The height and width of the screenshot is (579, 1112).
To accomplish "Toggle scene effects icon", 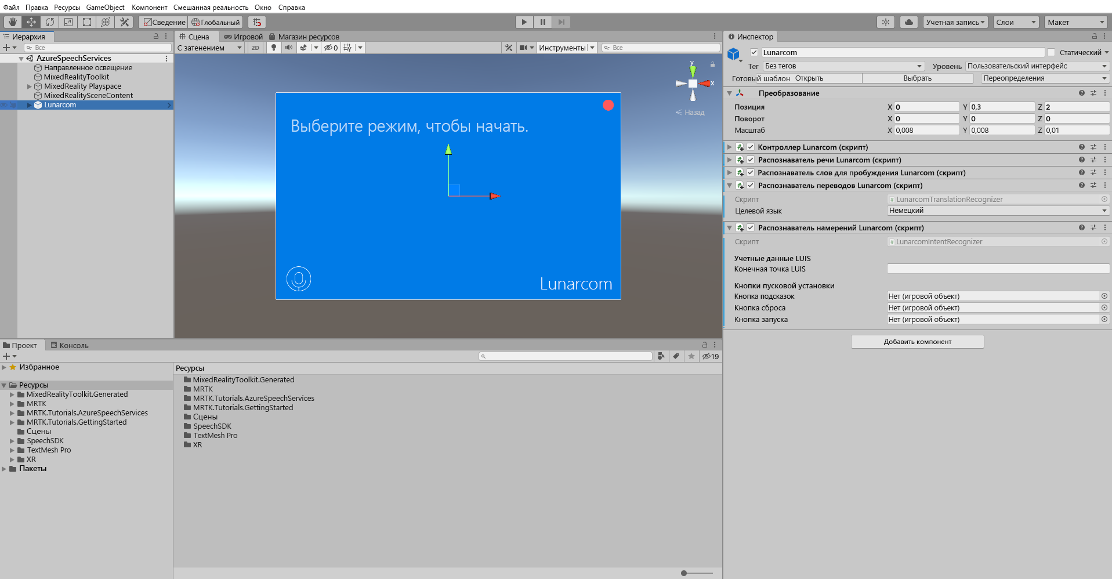I will click(x=303, y=48).
